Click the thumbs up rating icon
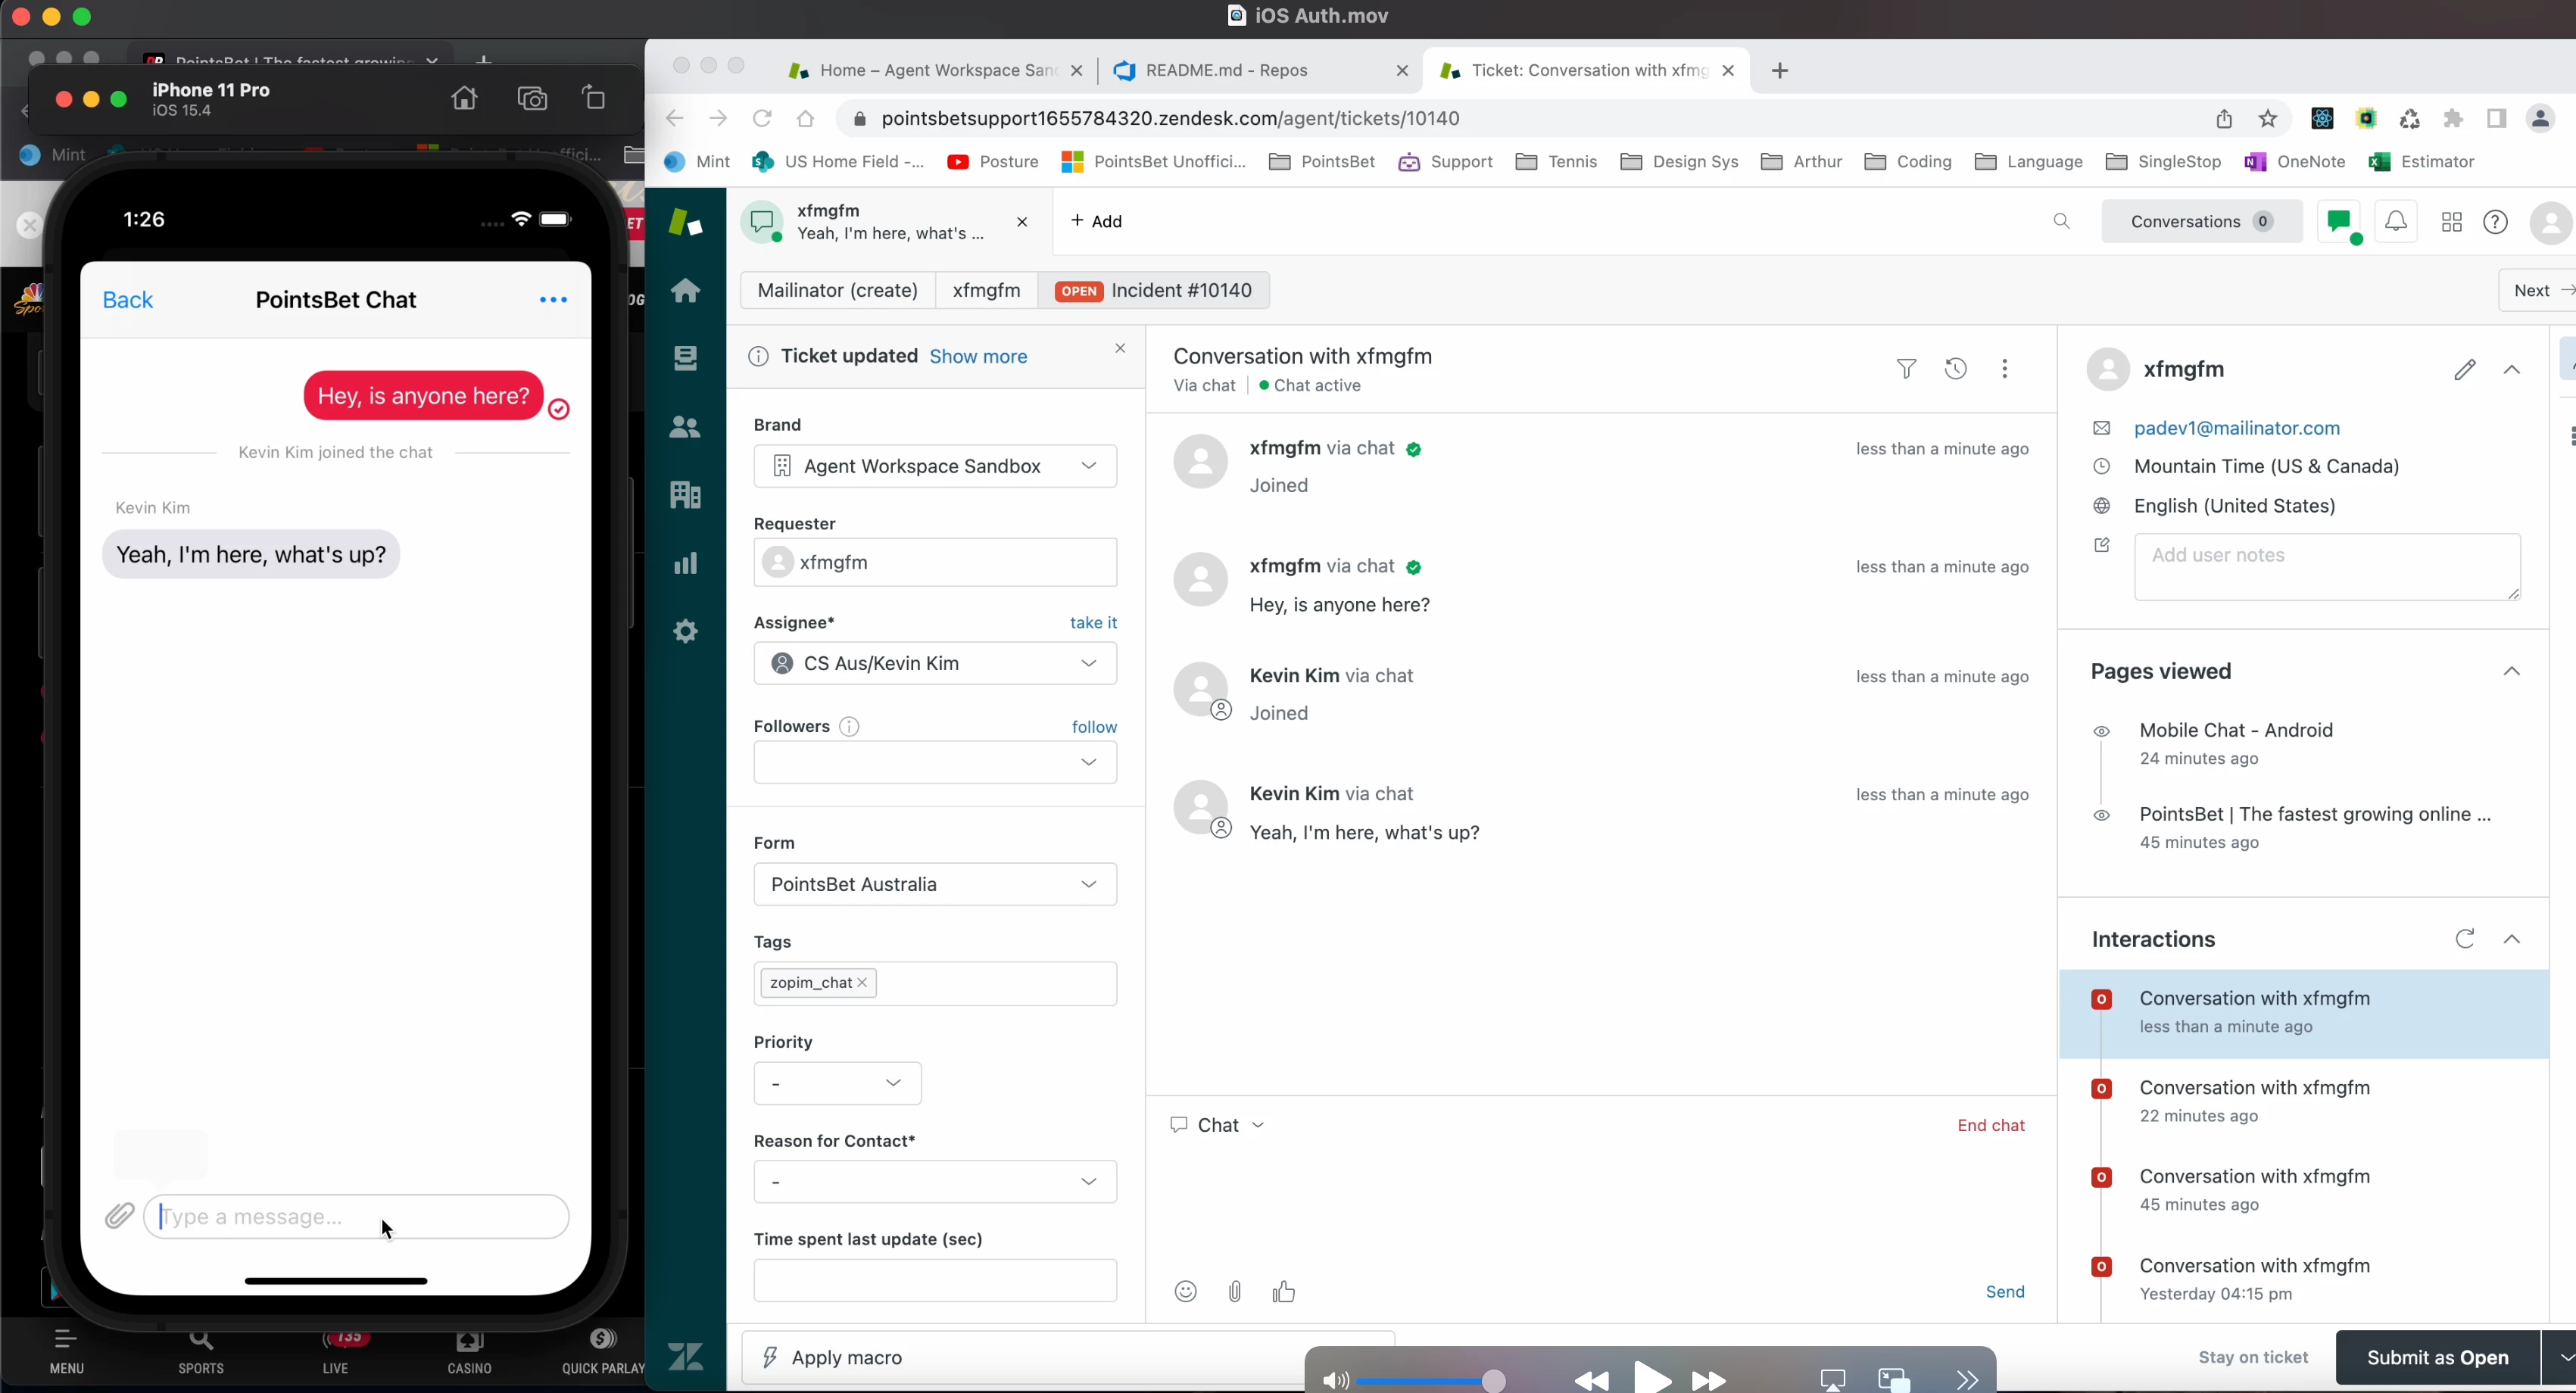The height and width of the screenshot is (1393, 2576). (x=1284, y=1291)
